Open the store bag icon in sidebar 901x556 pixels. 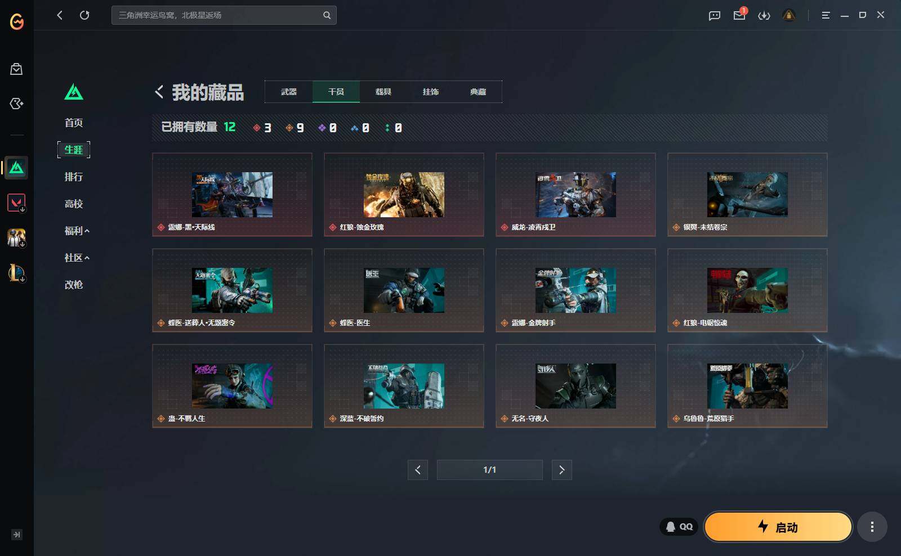pos(16,69)
